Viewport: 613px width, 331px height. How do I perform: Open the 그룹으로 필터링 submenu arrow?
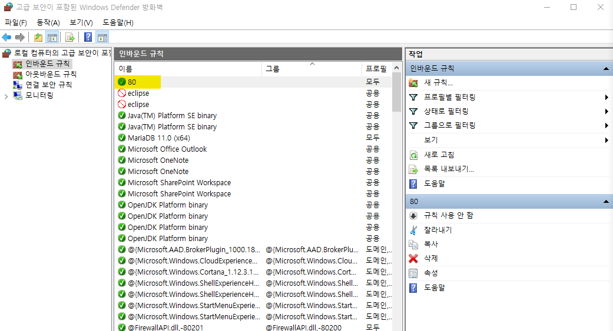coord(607,125)
